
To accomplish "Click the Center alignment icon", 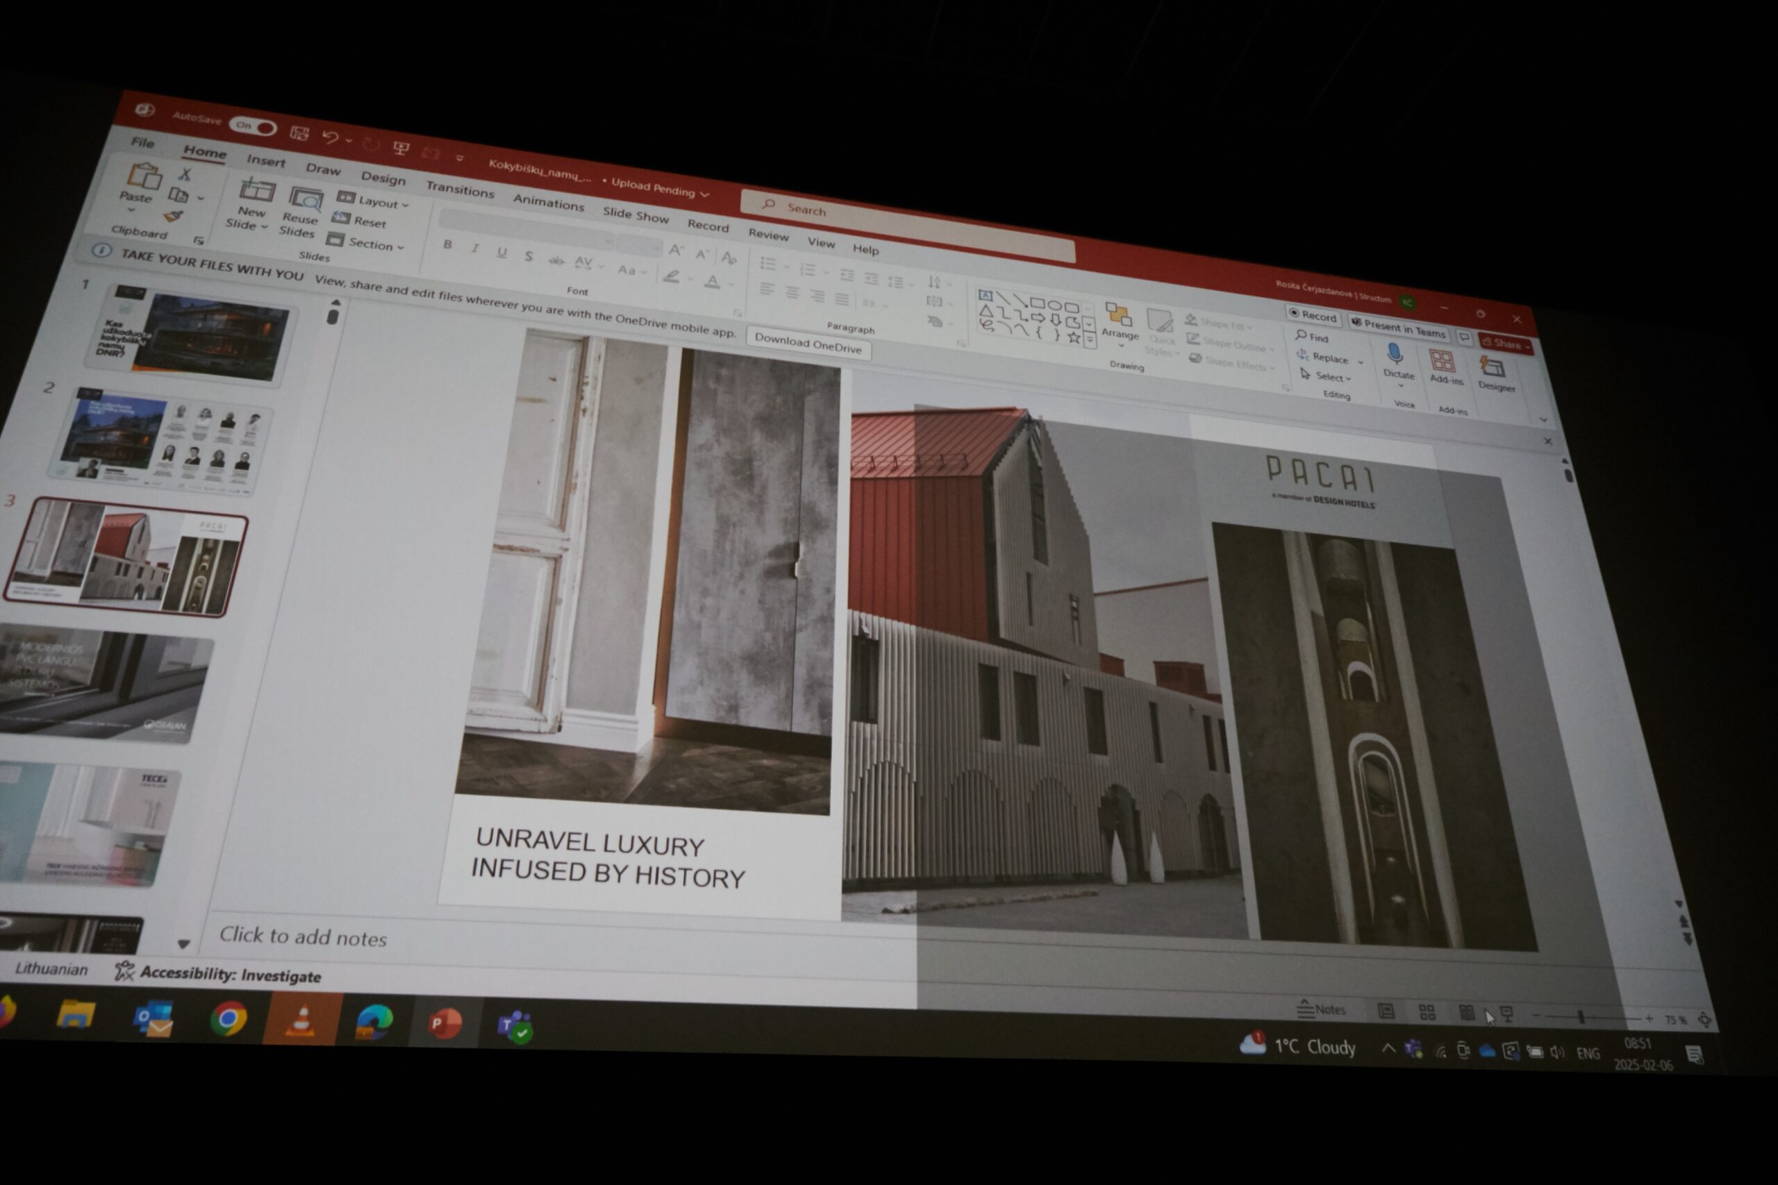I will click(x=792, y=292).
